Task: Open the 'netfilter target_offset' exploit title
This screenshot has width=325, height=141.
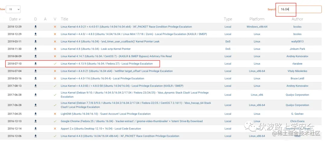Action: 117,71
